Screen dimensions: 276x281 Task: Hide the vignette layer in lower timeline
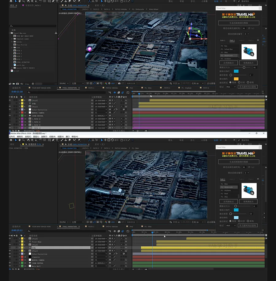10,257
